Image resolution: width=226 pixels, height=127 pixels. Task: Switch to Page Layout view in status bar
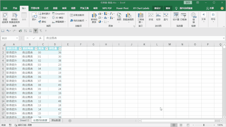click(181, 125)
